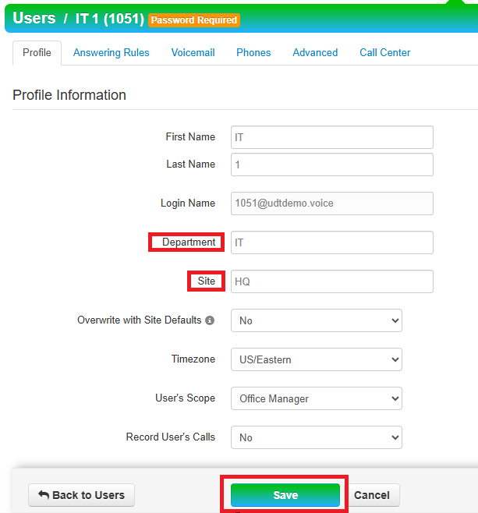
Task: Click into the Department field
Action: click(331, 242)
